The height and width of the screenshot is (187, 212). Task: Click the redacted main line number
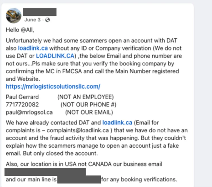[x=79, y=179]
